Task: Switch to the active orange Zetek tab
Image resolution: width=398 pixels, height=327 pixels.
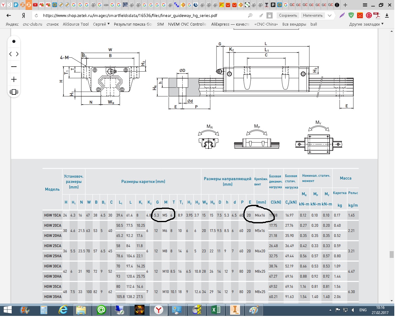Action: [x=29, y=5]
